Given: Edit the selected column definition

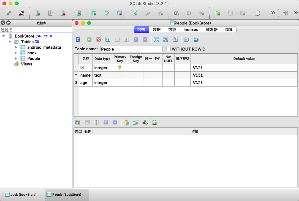Looking at the screenshot, I should (117, 39).
